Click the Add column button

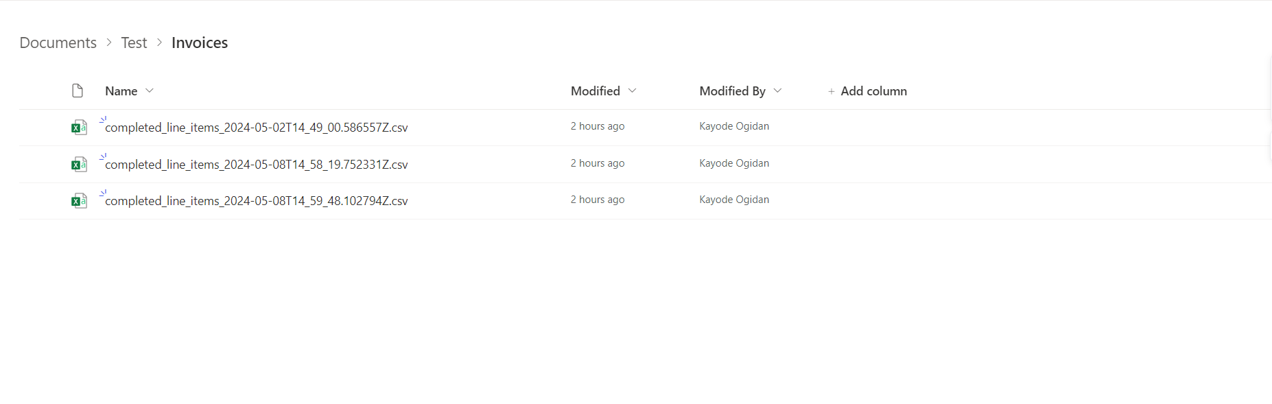pyautogui.click(x=867, y=91)
